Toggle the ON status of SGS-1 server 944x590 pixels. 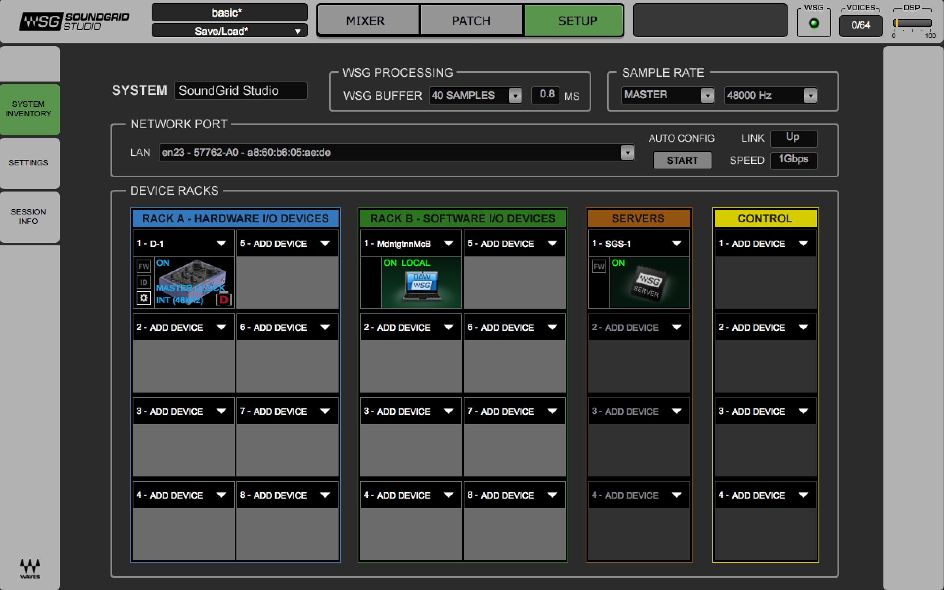(618, 263)
